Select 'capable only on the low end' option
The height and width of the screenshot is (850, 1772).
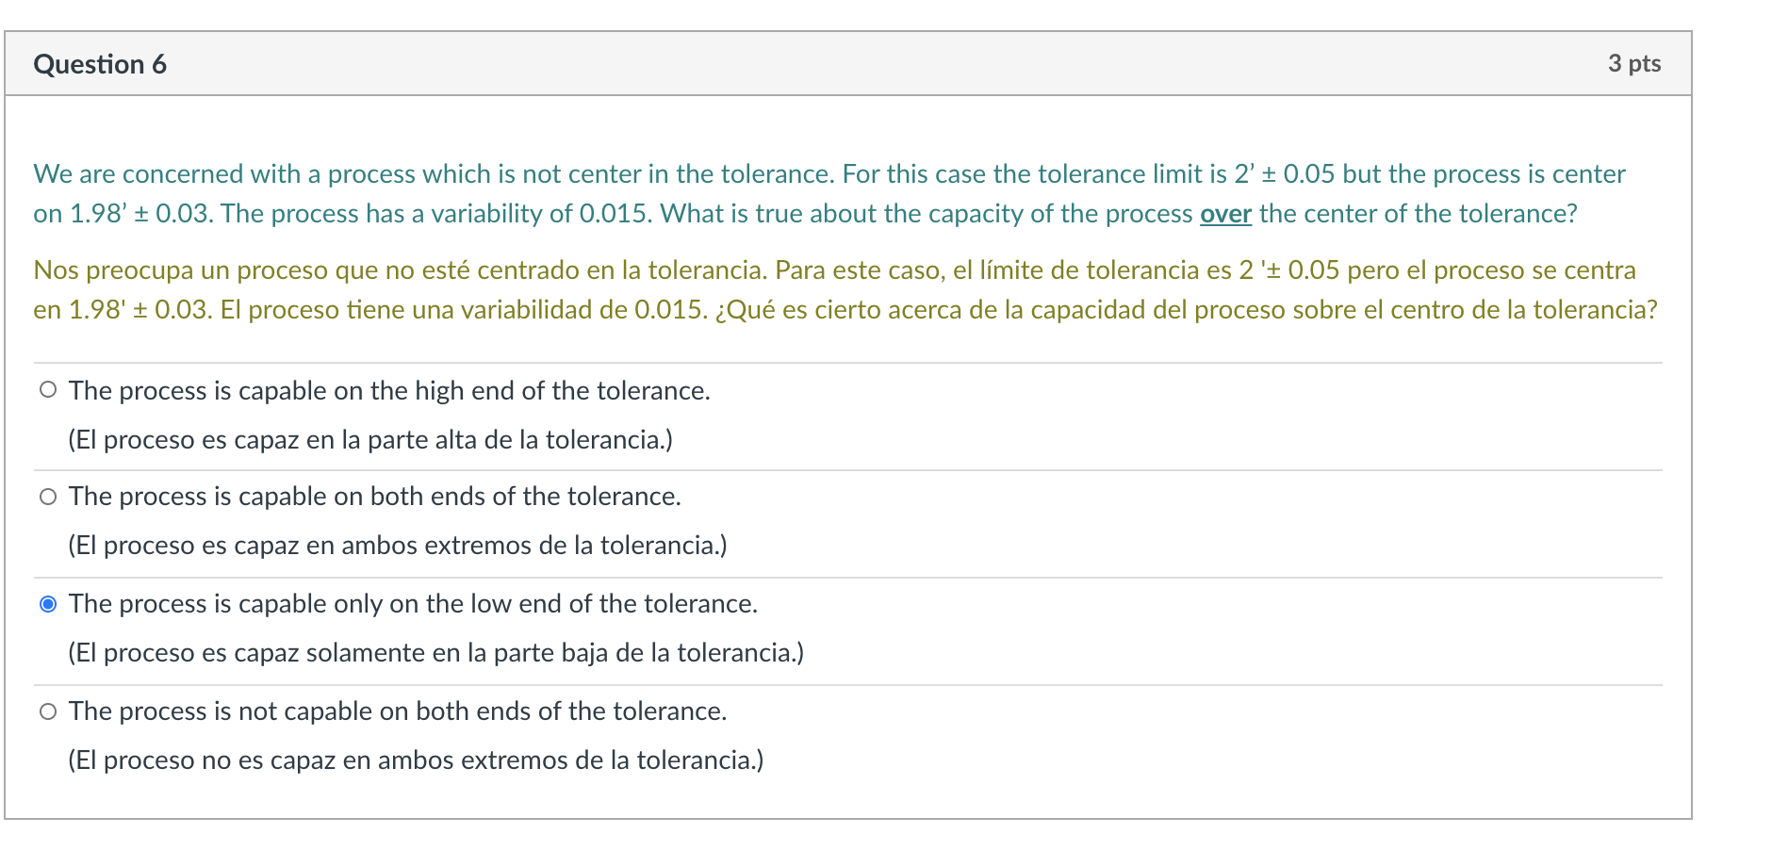coord(48,603)
